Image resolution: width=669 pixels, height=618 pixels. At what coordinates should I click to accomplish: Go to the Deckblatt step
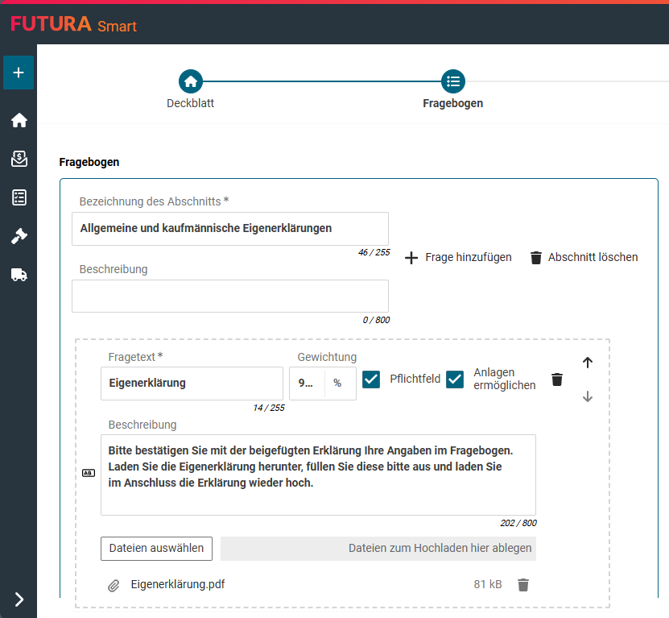point(191,82)
